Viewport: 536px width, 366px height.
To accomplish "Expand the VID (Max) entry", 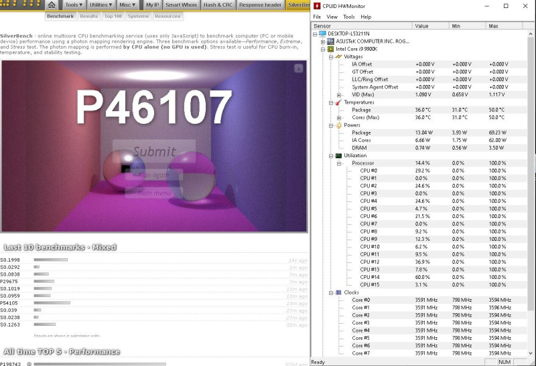I will [339, 94].
